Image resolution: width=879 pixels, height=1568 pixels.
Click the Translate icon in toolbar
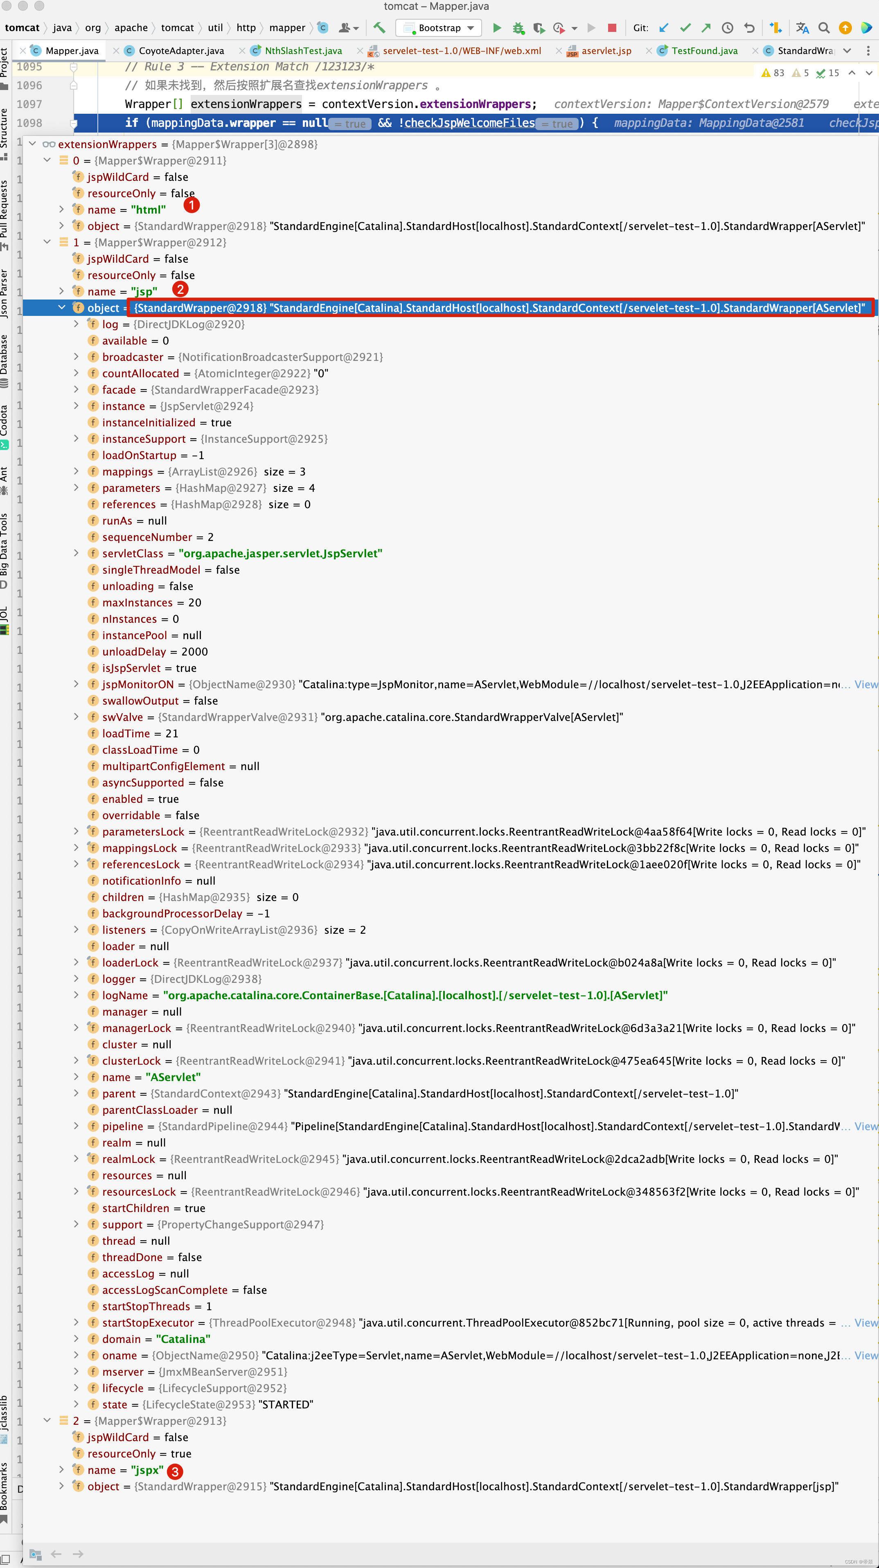click(802, 27)
